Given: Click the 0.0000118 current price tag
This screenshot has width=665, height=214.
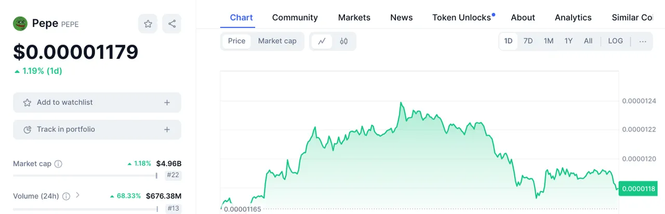Looking at the screenshot, I should click(x=639, y=188).
